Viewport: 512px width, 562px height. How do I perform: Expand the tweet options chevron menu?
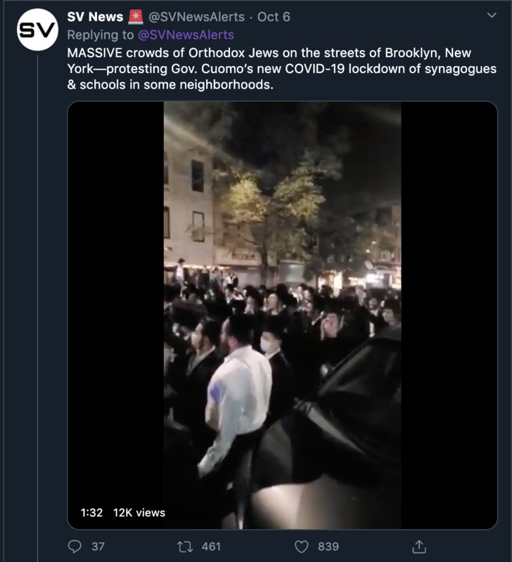[x=491, y=15]
